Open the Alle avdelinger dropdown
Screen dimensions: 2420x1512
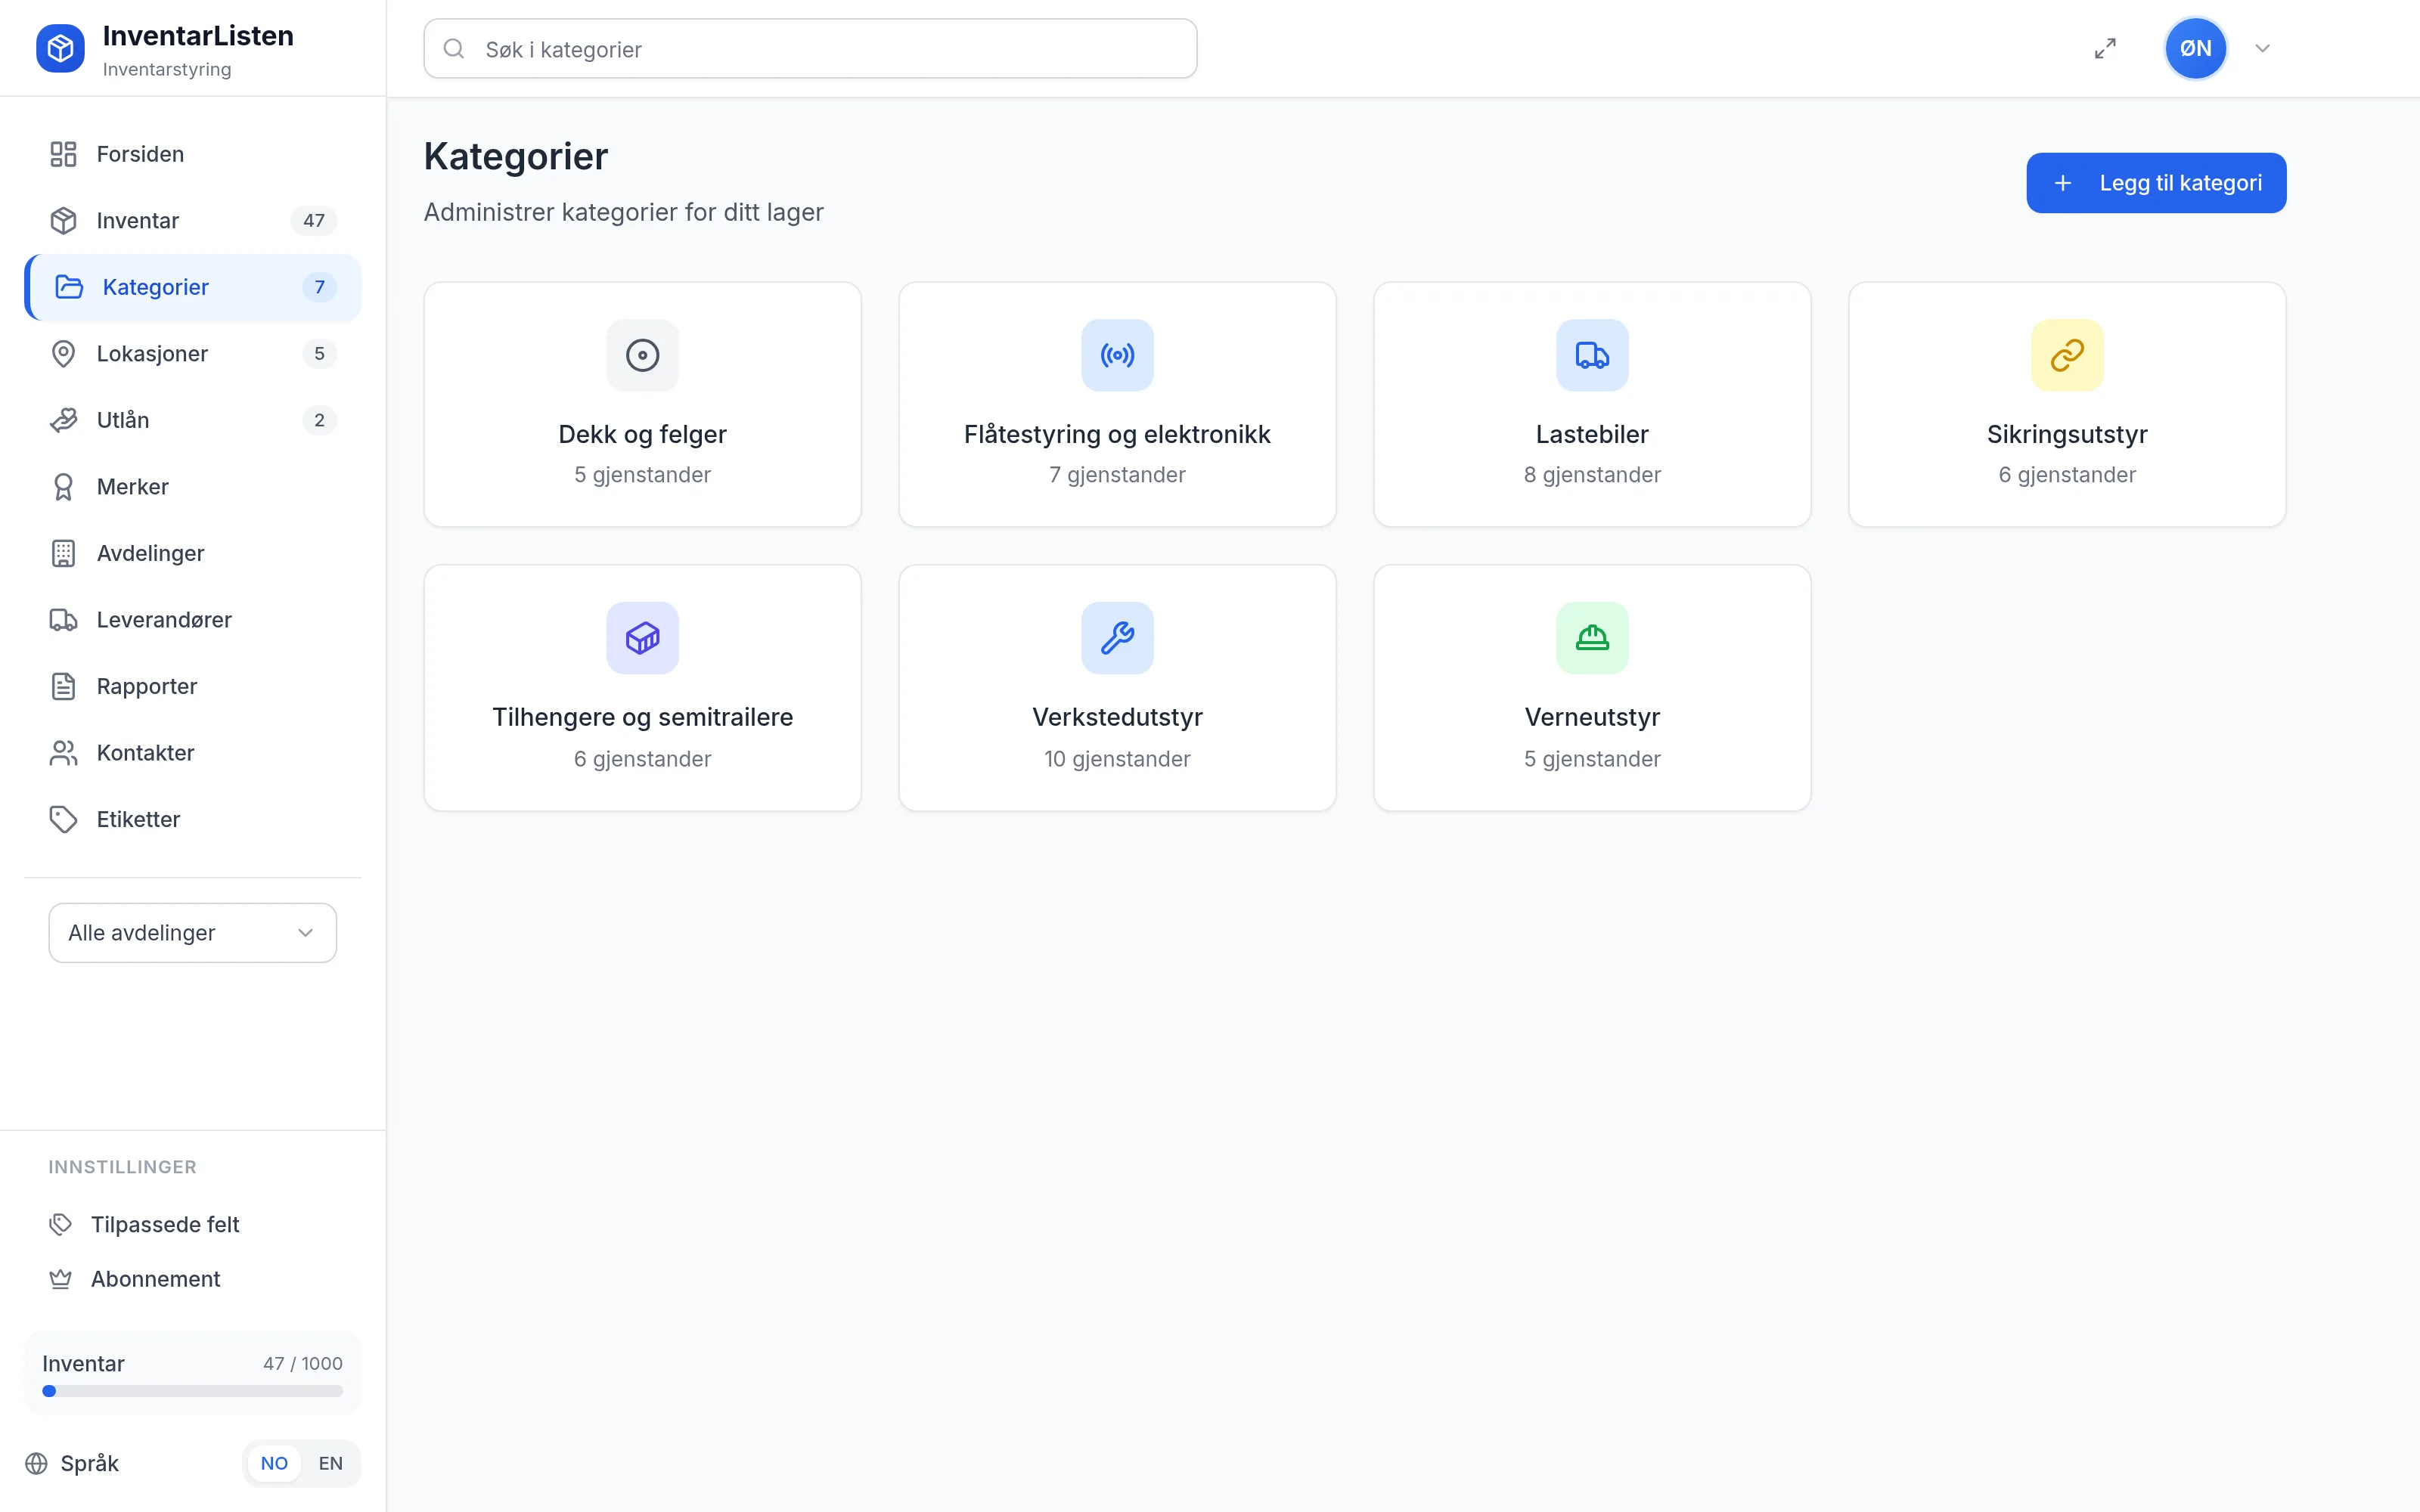coord(192,933)
